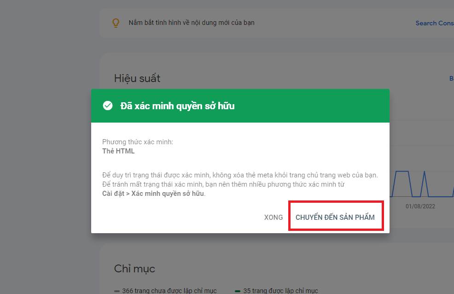Toggle the '366 trang chưa được lập chỉ mục' legend
This screenshot has height=294, width=454.
(x=170, y=291)
